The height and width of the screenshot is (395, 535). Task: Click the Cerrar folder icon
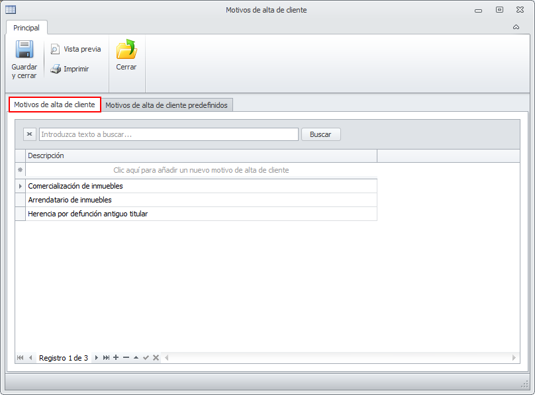pos(126,49)
